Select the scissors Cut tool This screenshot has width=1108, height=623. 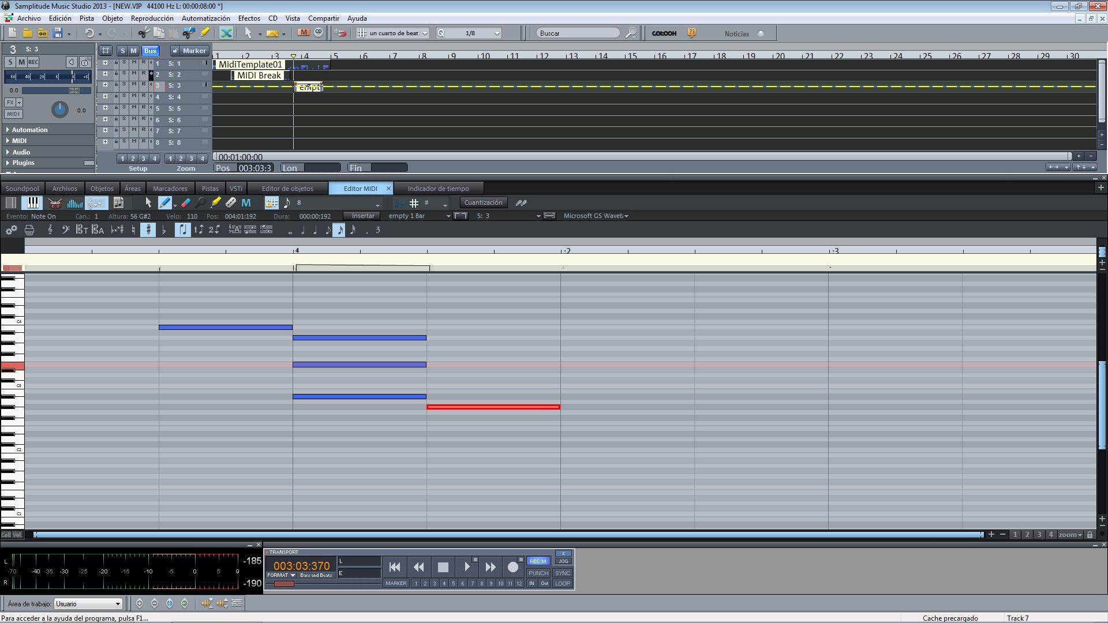click(x=144, y=33)
